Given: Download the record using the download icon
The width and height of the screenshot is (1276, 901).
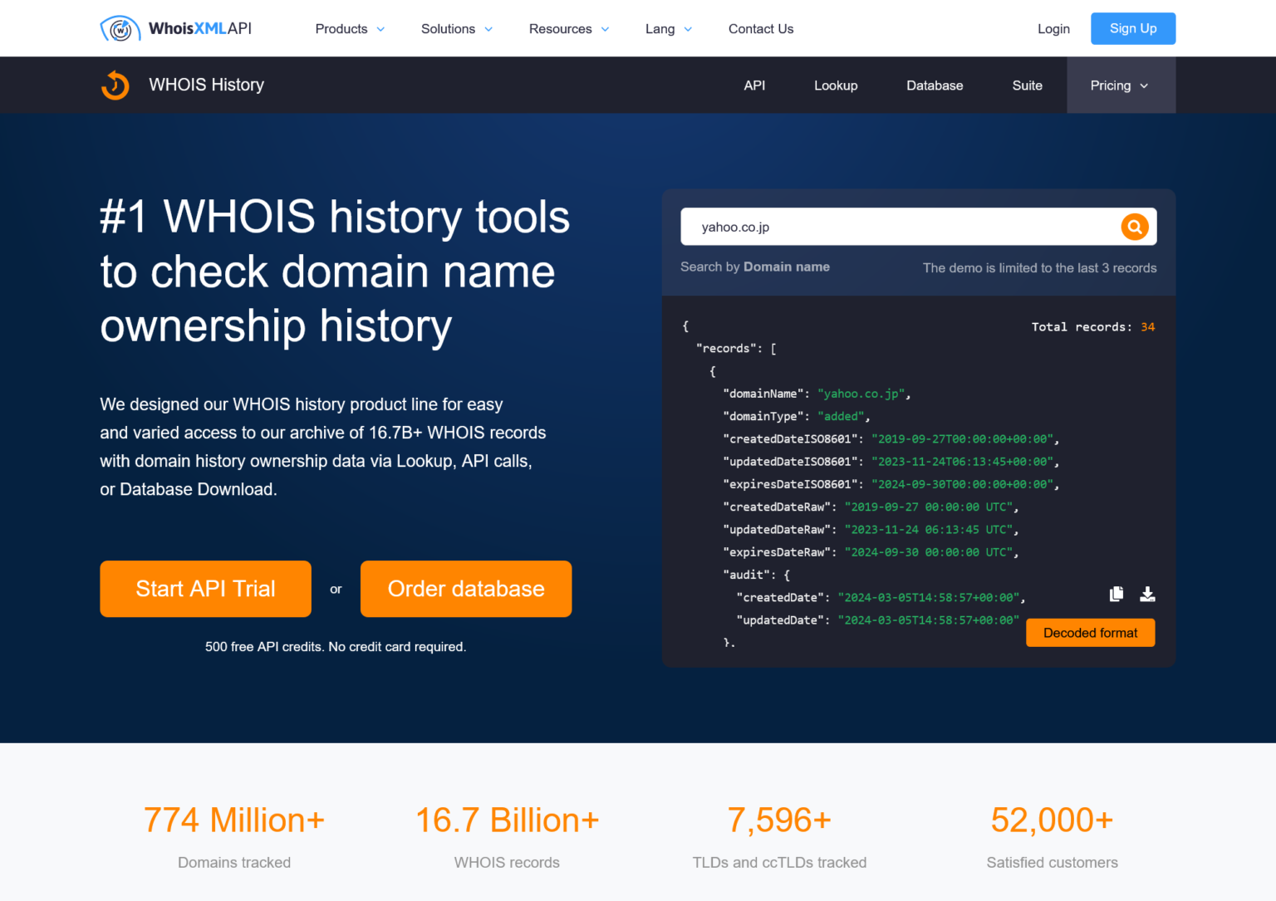Looking at the screenshot, I should [1147, 594].
